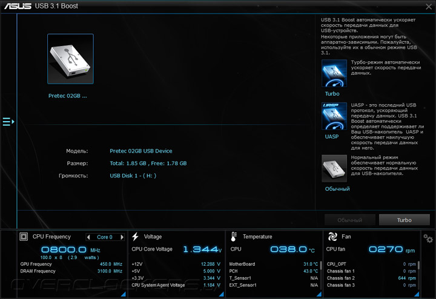Click the ASUS logo in title bar
Viewport: 436px width, 299px height.
18,6
